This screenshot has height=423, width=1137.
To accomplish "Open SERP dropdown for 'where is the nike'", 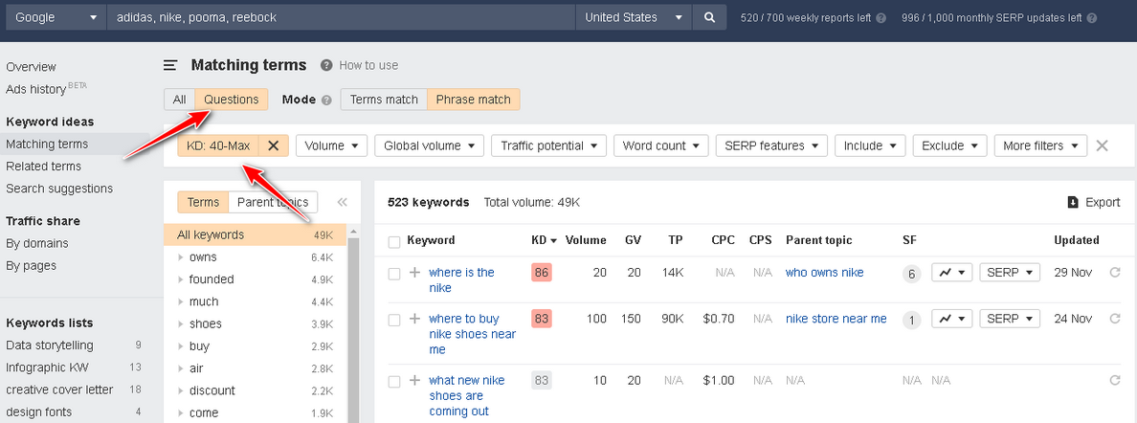I will coord(1010,273).
